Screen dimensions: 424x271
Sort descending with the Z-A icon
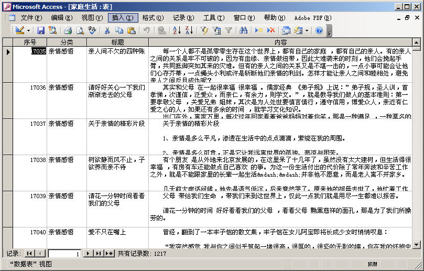coord(189,30)
